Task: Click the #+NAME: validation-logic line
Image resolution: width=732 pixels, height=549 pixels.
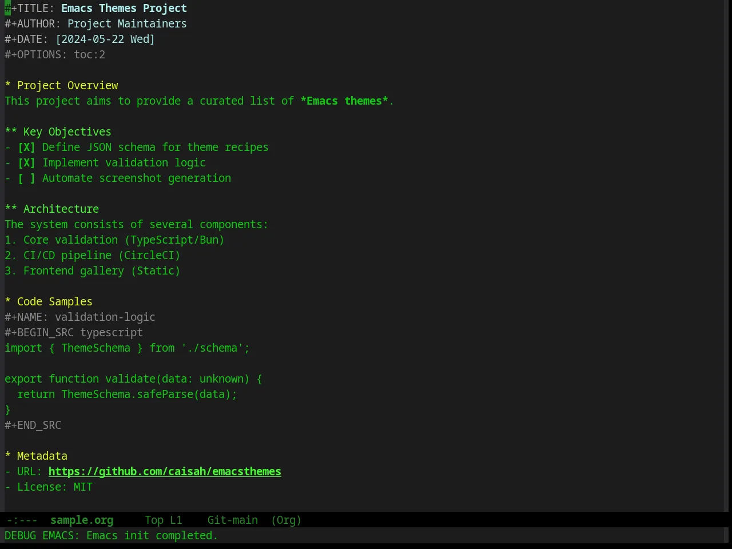Action: 80,317
